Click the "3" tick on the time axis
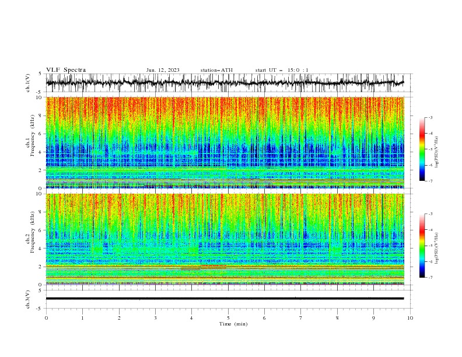 [155, 318]
